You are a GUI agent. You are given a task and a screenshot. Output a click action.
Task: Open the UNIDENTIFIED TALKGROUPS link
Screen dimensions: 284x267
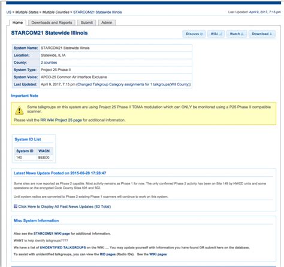point(63,247)
